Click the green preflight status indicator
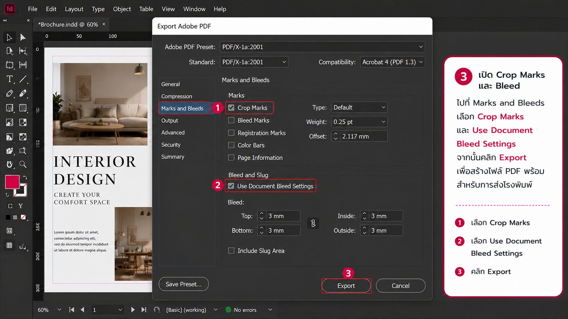568x319 pixels. (228, 310)
